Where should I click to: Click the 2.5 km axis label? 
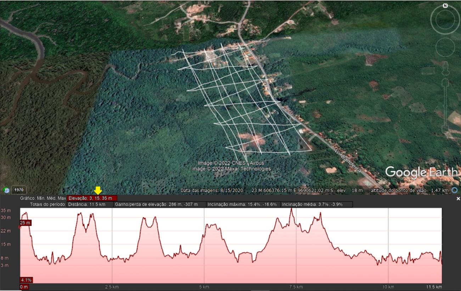(x=112, y=287)
